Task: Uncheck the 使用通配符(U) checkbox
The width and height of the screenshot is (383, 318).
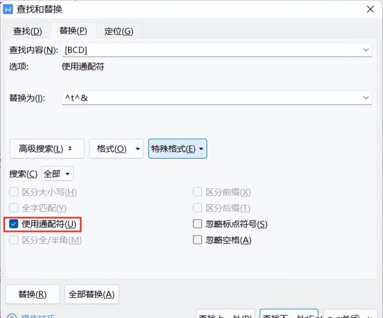Action: point(13,224)
